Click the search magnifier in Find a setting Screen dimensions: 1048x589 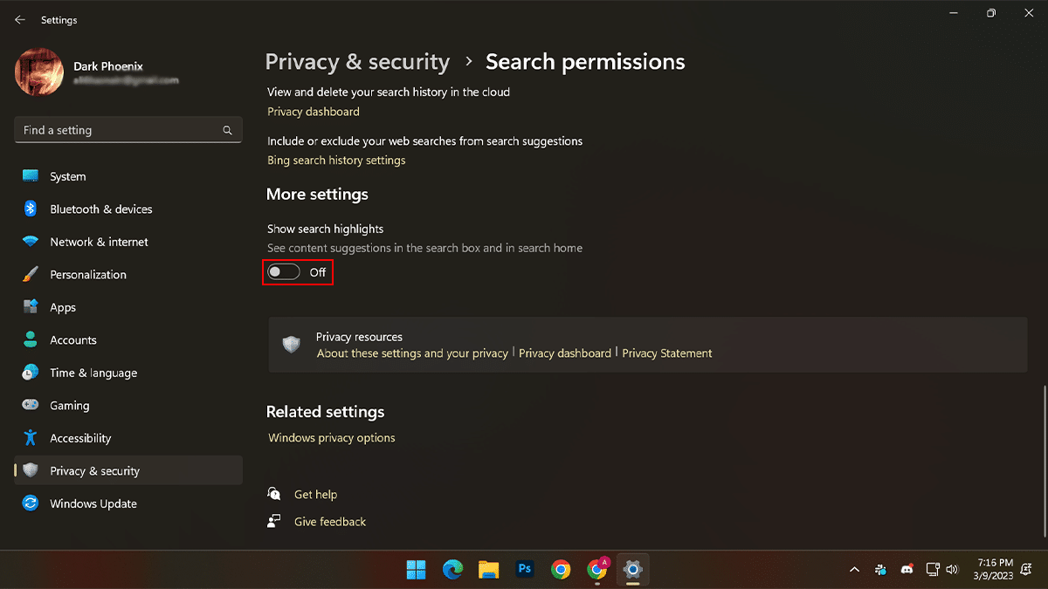point(227,130)
